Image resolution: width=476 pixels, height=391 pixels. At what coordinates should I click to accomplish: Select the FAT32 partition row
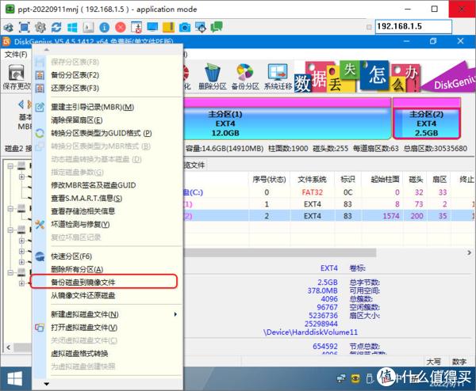tap(328, 192)
